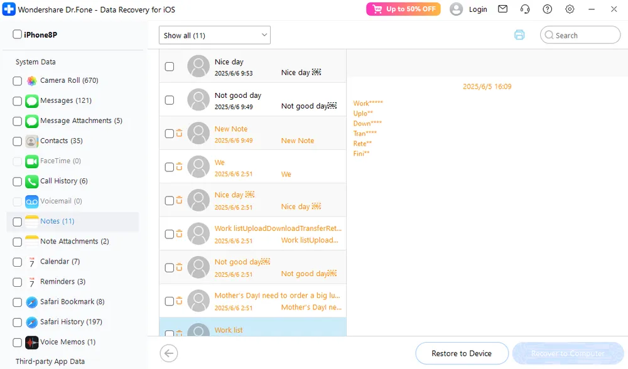The height and width of the screenshot is (369, 628).
Task: Open settings gear icon in title bar
Action: coord(570,9)
